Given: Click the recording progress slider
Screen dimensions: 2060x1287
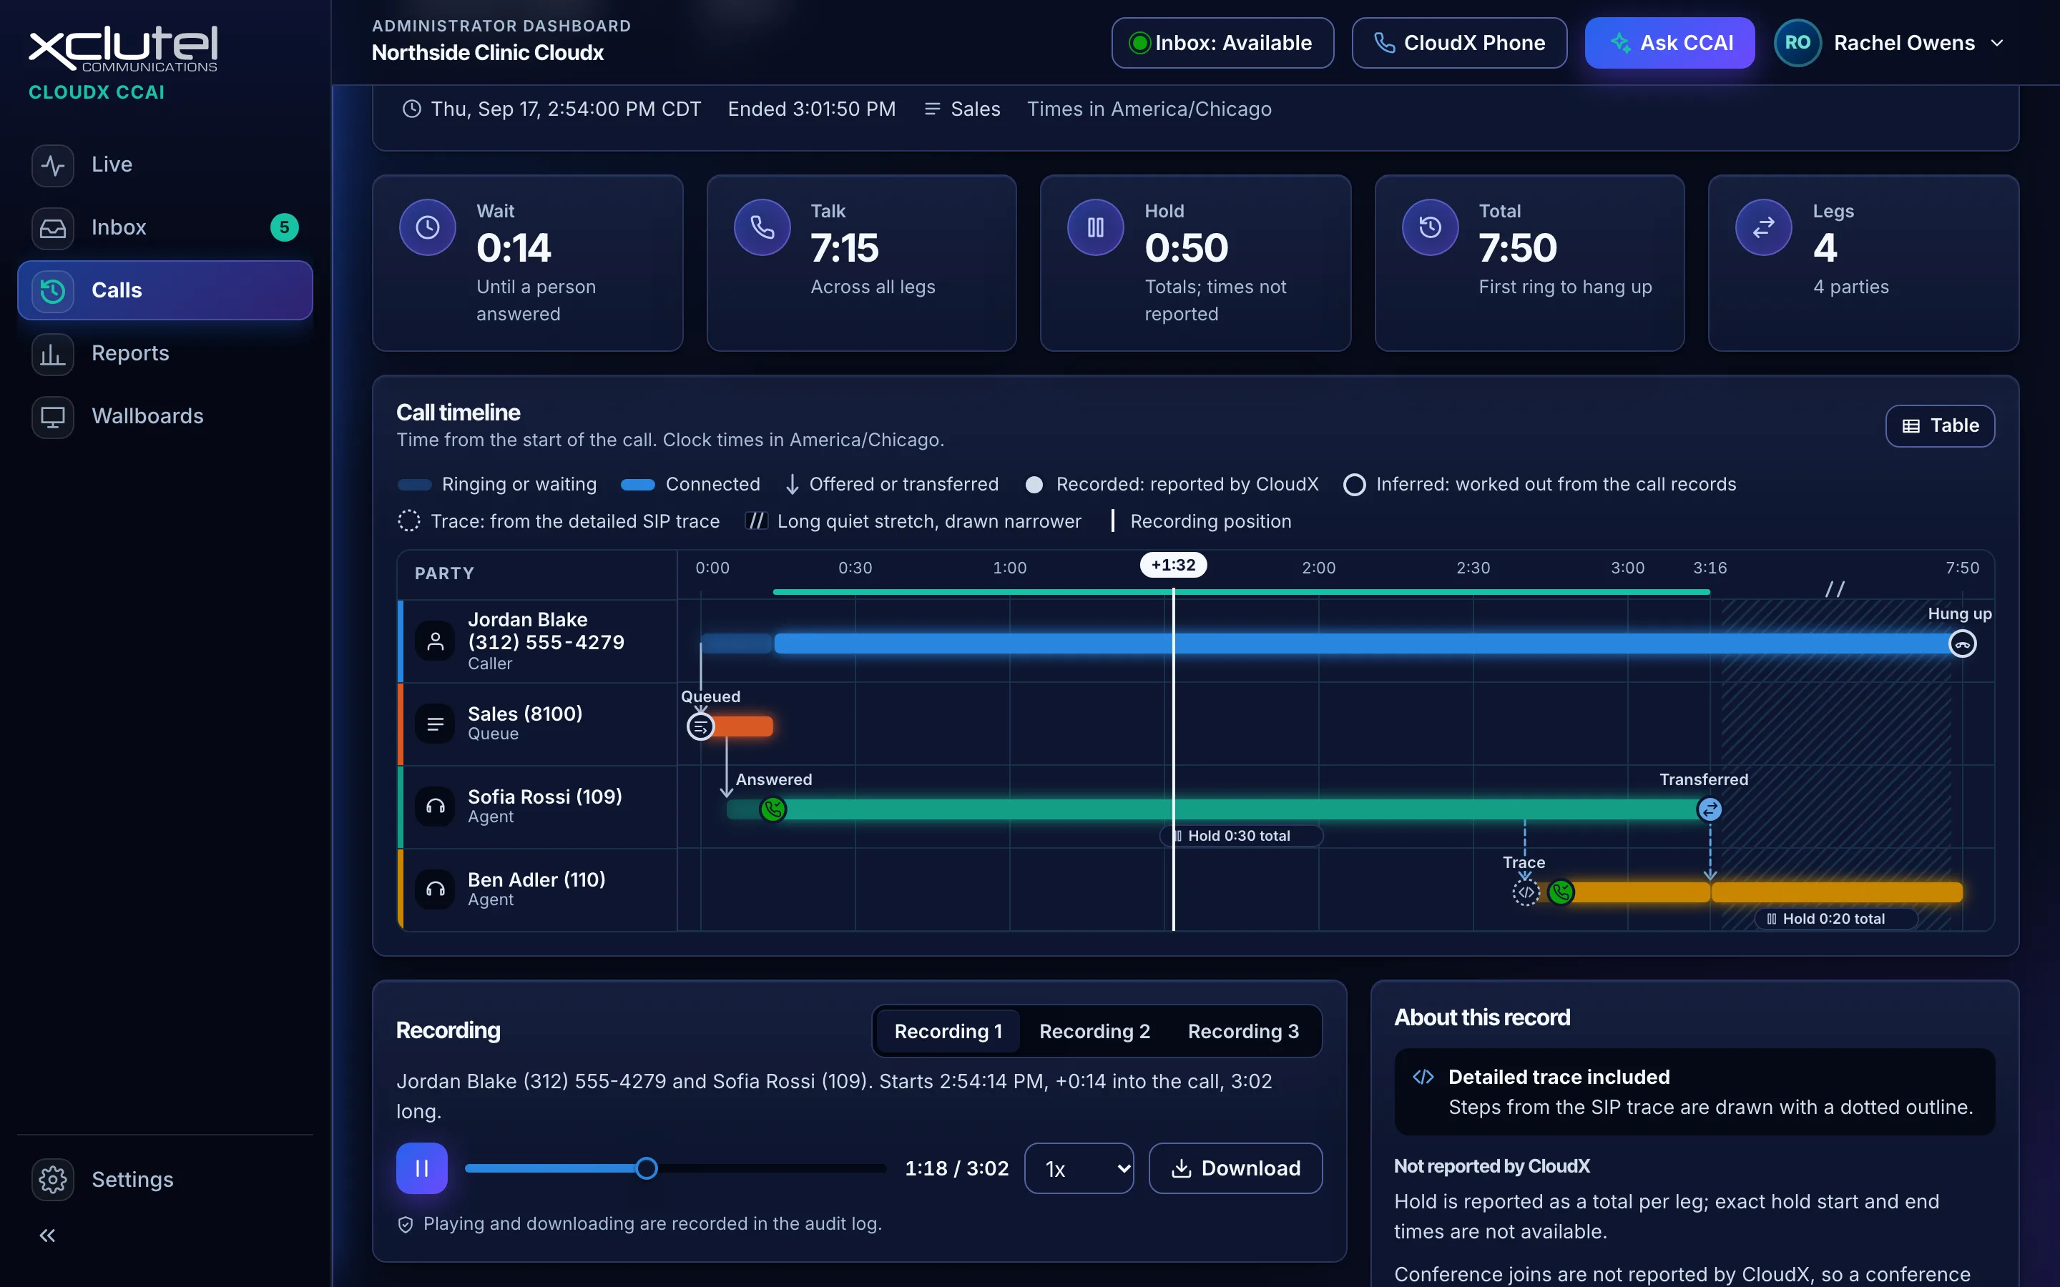Looking at the screenshot, I should click(676, 1168).
